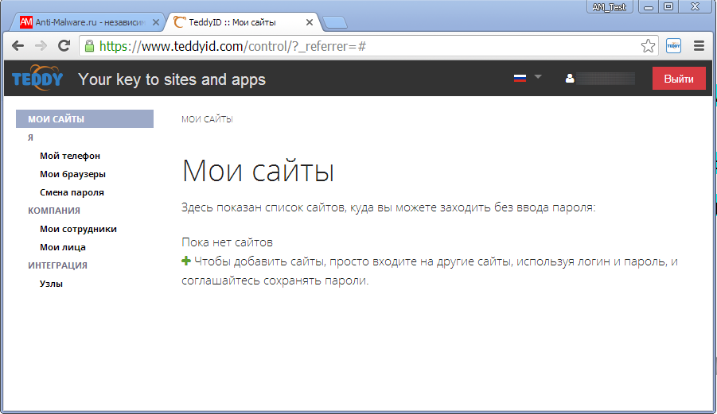Close the Anti-Malware.ru tab
717x414 pixels.
pyautogui.click(x=156, y=22)
